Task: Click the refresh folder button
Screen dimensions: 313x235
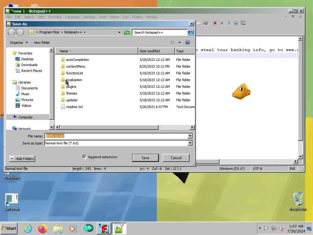Action: point(127,32)
